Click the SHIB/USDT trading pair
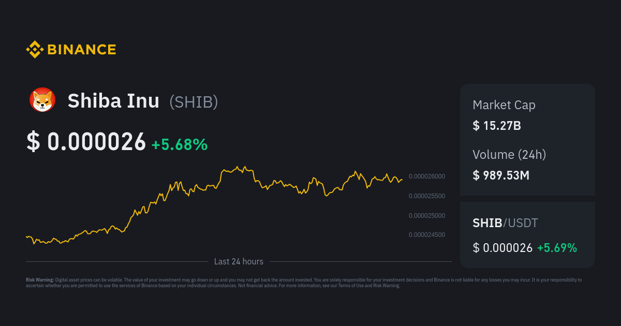This screenshot has width=621, height=326. pos(506,223)
